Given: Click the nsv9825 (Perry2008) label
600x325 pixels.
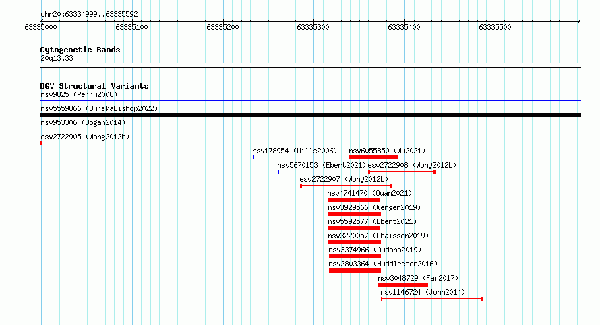Looking at the screenshot, I should click(x=79, y=94).
